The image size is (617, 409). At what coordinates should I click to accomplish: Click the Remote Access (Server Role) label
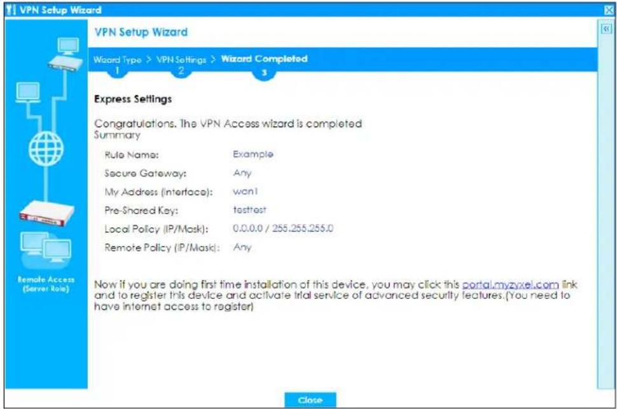pyautogui.click(x=46, y=284)
